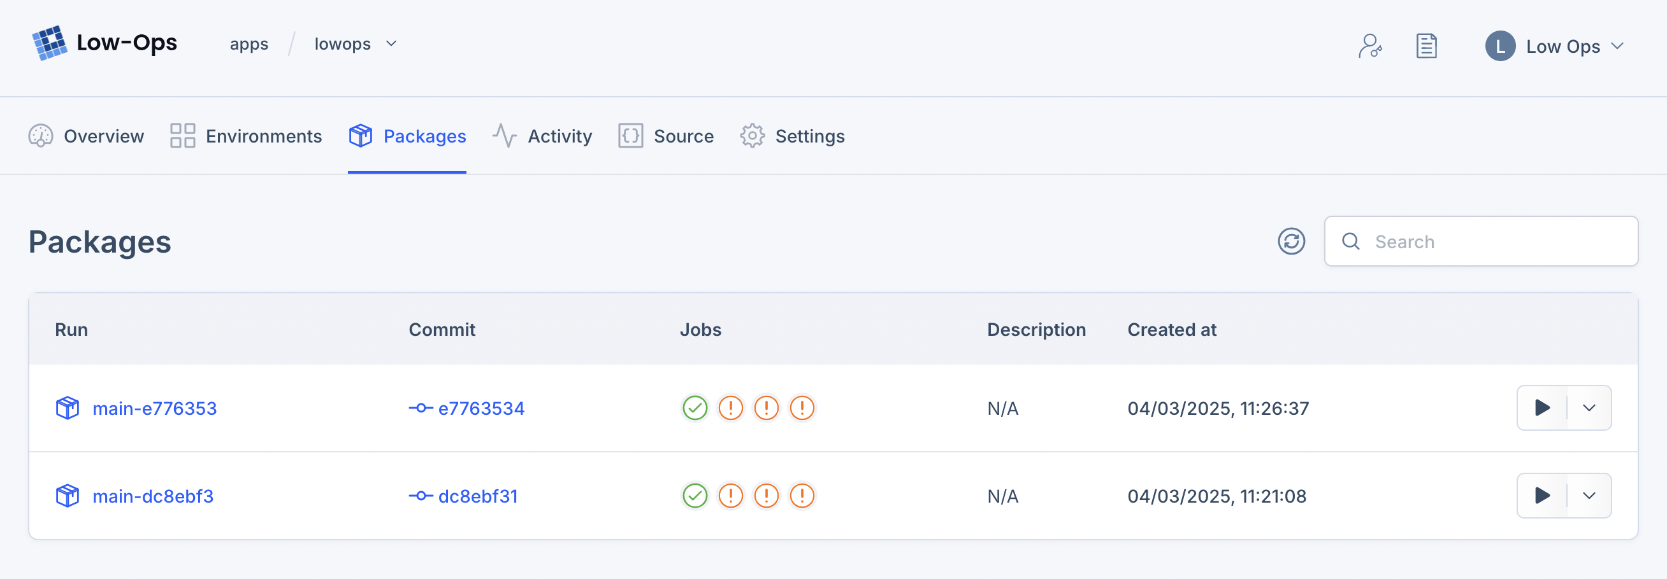Open the main-dc8ebf3 run link
The image size is (1667, 579).
pyautogui.click(x=153, y=496)
